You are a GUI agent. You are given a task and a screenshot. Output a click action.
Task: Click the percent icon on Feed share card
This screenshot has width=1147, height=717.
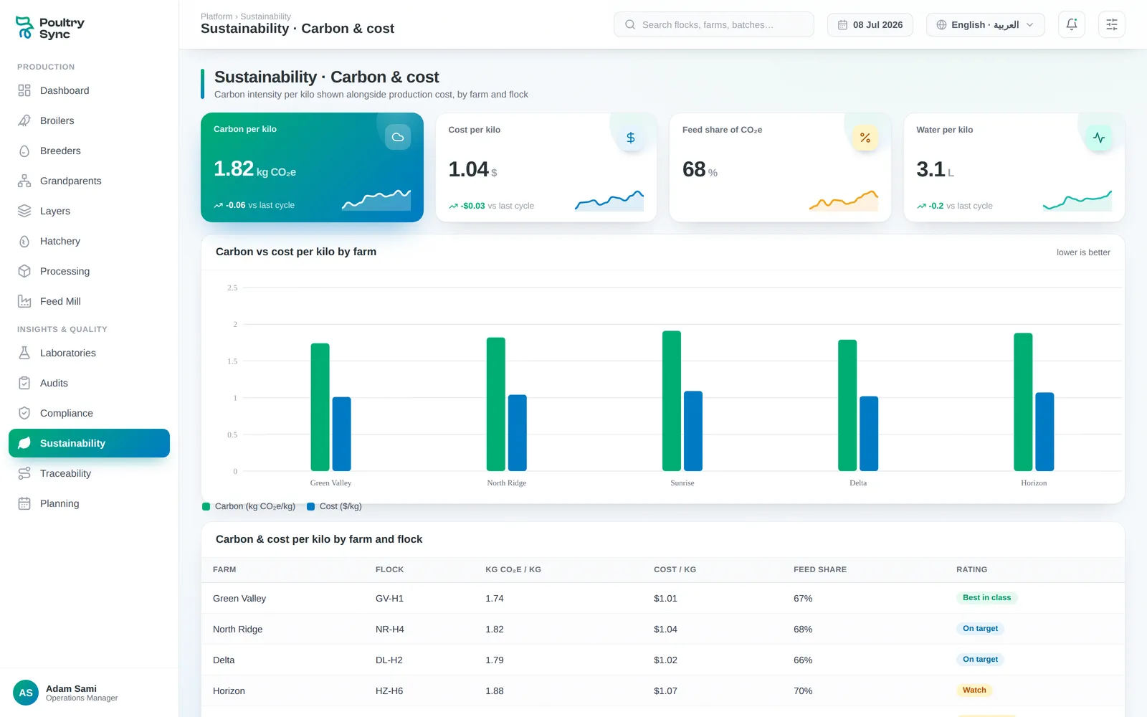pos(865,138)
